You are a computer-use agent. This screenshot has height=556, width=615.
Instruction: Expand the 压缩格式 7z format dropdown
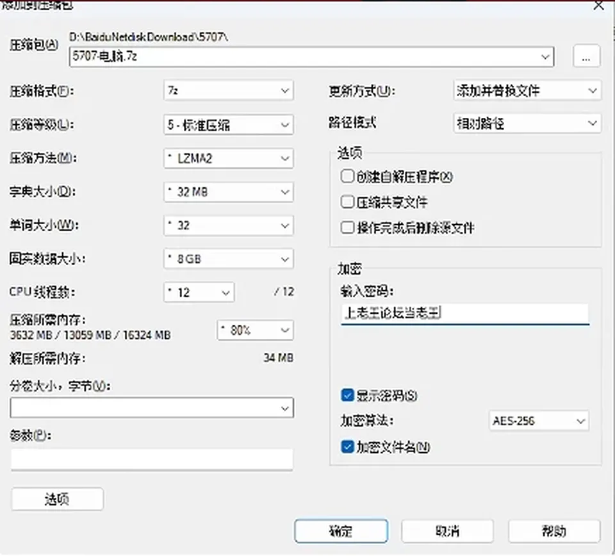(228, 90)
